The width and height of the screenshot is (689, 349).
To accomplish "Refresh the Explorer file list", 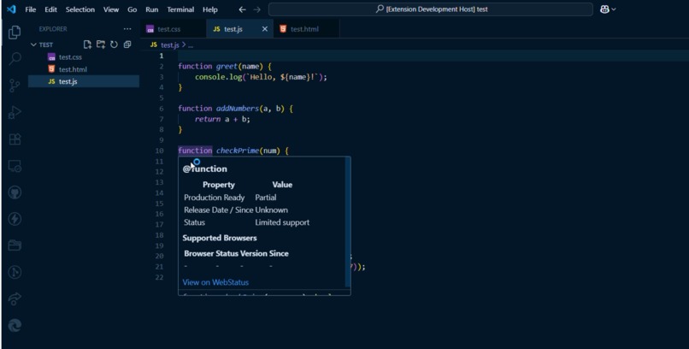I will [114, 44].
